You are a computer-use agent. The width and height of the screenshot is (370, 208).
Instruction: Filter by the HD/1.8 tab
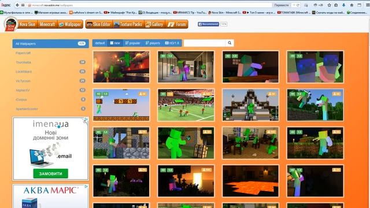point(172,43)
